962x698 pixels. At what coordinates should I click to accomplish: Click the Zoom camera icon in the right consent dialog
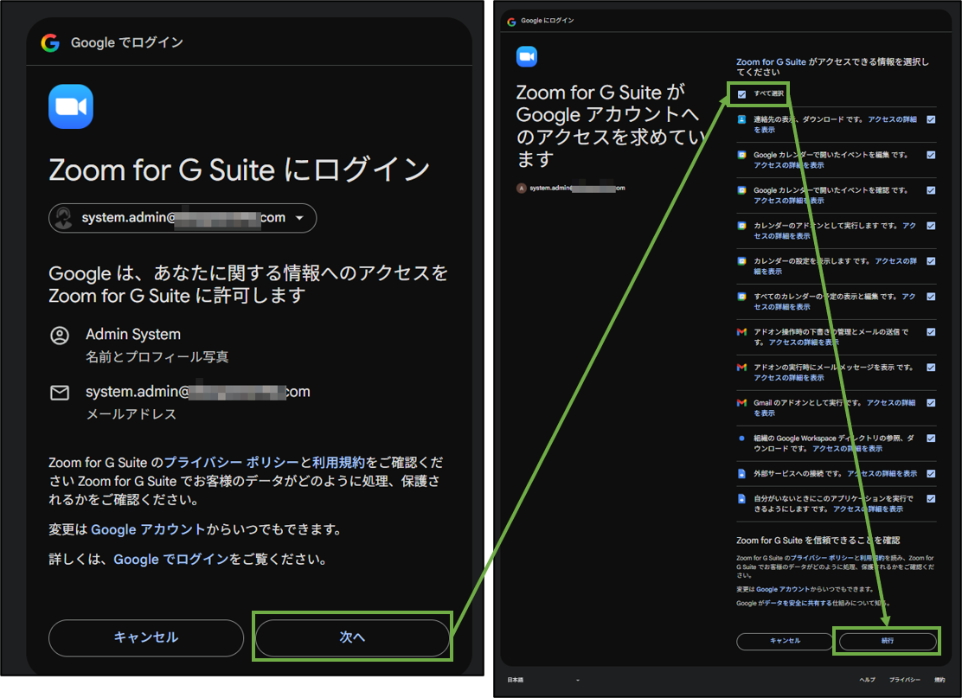[x=527, y=56]
